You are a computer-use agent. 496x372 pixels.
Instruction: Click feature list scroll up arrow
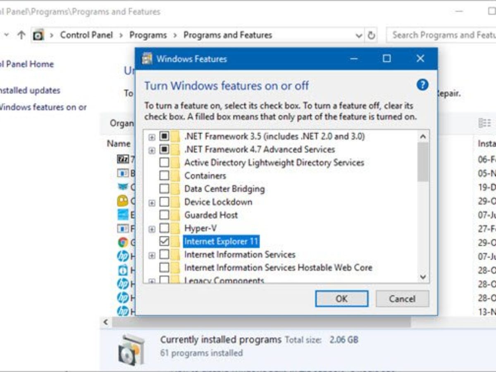point(423,136)
